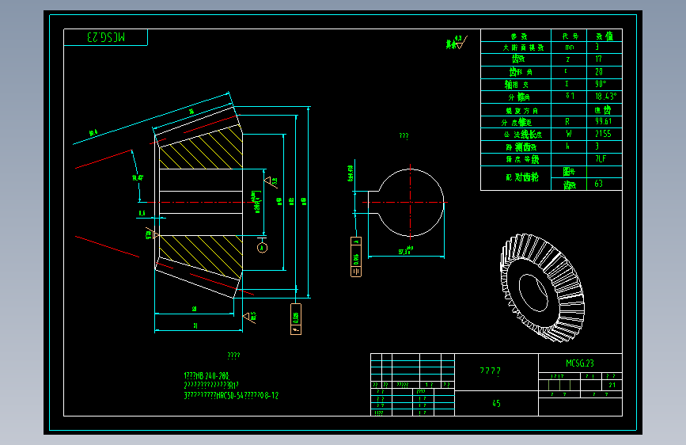686x445 pixels.
Task: Click the tolerance frame beside the keyway view
Action: tap(356, 257)
